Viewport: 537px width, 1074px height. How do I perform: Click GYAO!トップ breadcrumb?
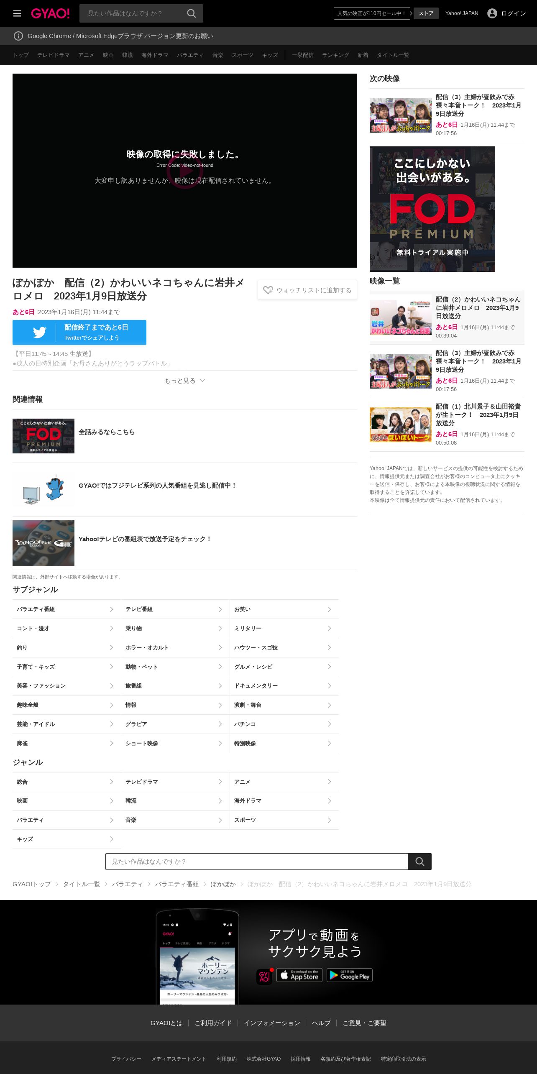32,884
